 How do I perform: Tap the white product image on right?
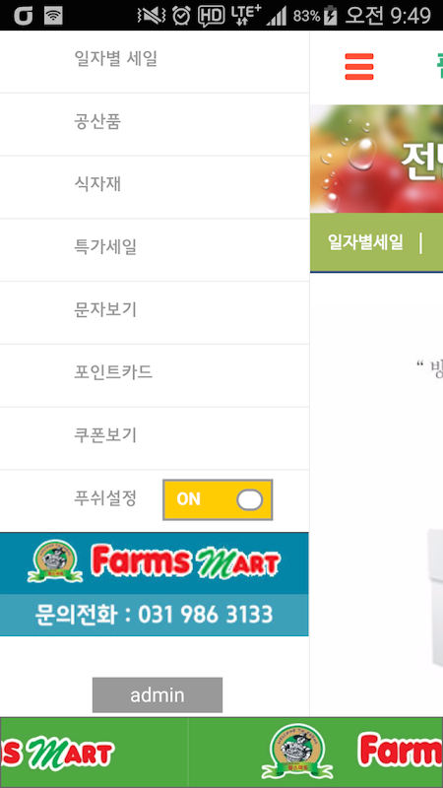(x=435, y=598)
